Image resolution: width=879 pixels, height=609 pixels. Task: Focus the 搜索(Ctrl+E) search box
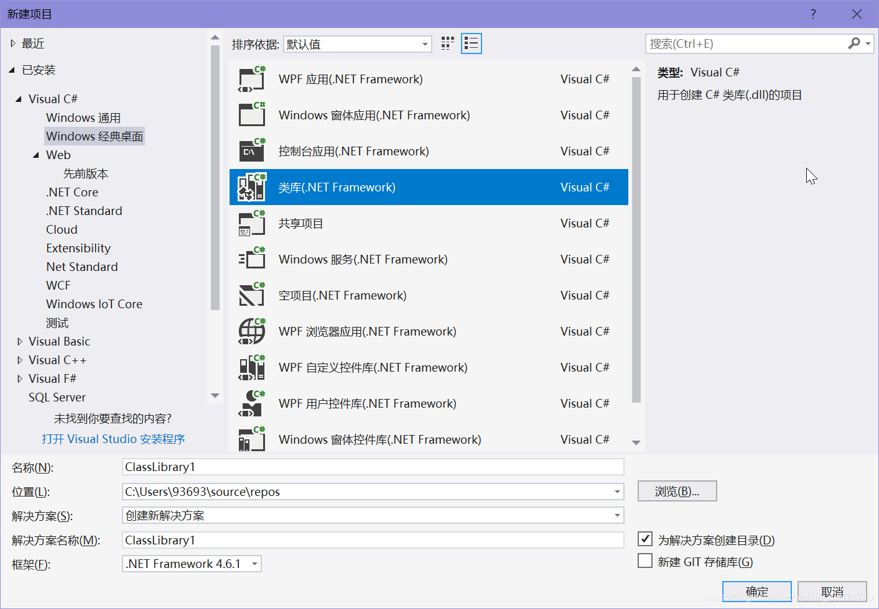pos(746,43)
